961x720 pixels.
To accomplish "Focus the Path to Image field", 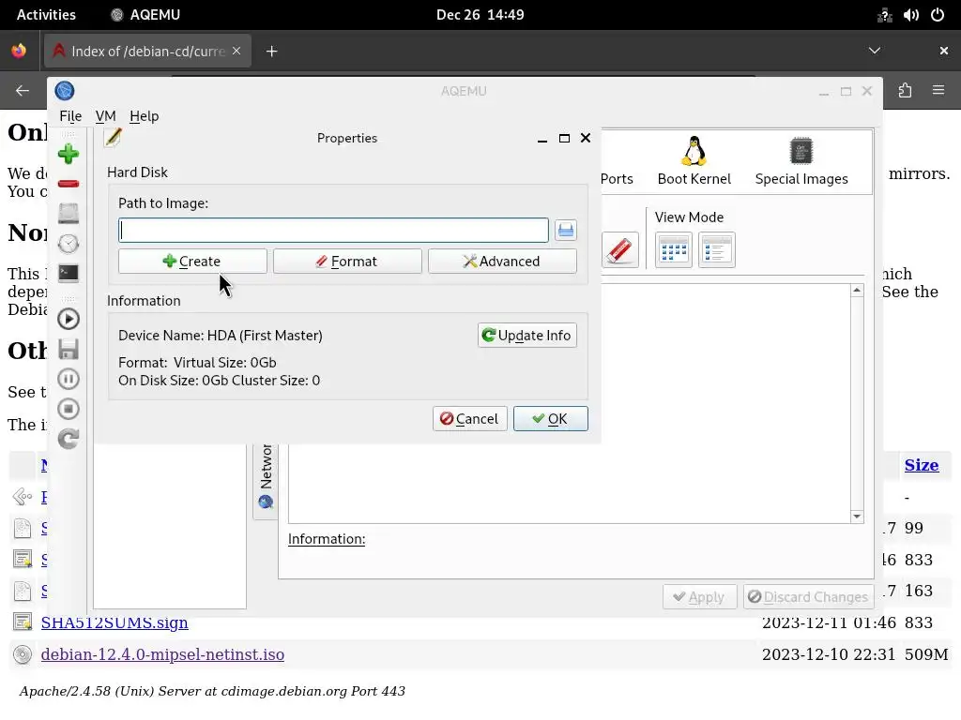I will click(x=333, y=231).
